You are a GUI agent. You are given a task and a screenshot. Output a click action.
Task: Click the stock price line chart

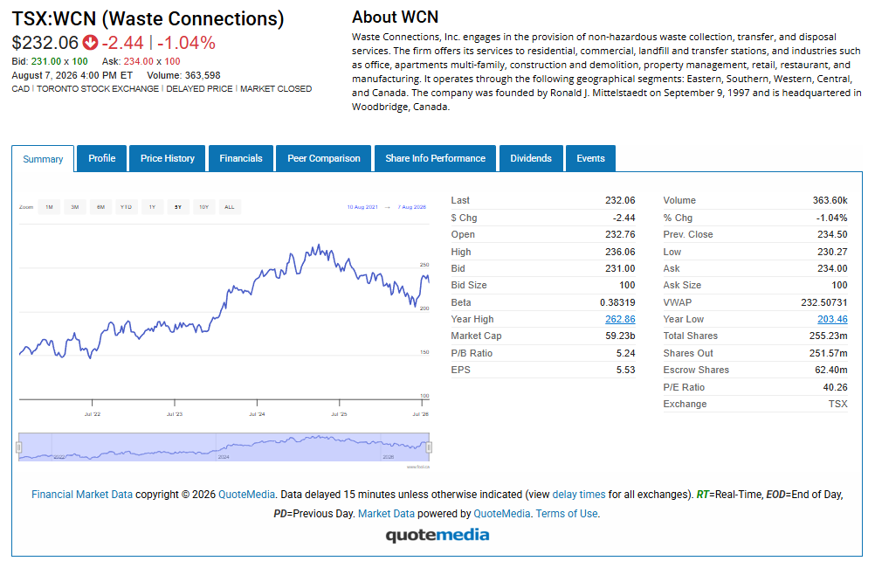224,313
